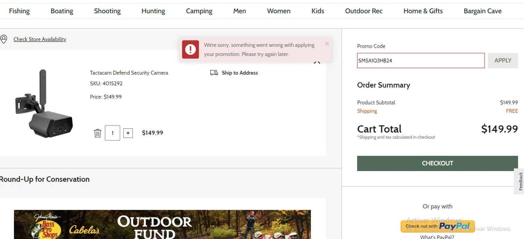This screenshot has width=524, height=239.
Task: Click the Tactacam security camera thumbnail
Action: tap(44, 103)
